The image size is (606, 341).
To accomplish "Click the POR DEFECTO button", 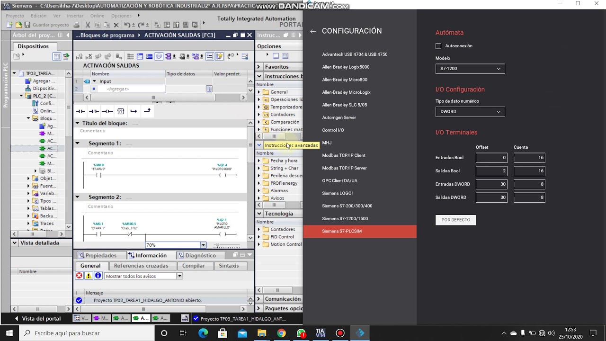I will pyautogui.click(x=455, y=220).
